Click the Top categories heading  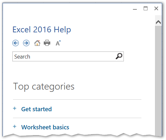click(x=44, y=87)
